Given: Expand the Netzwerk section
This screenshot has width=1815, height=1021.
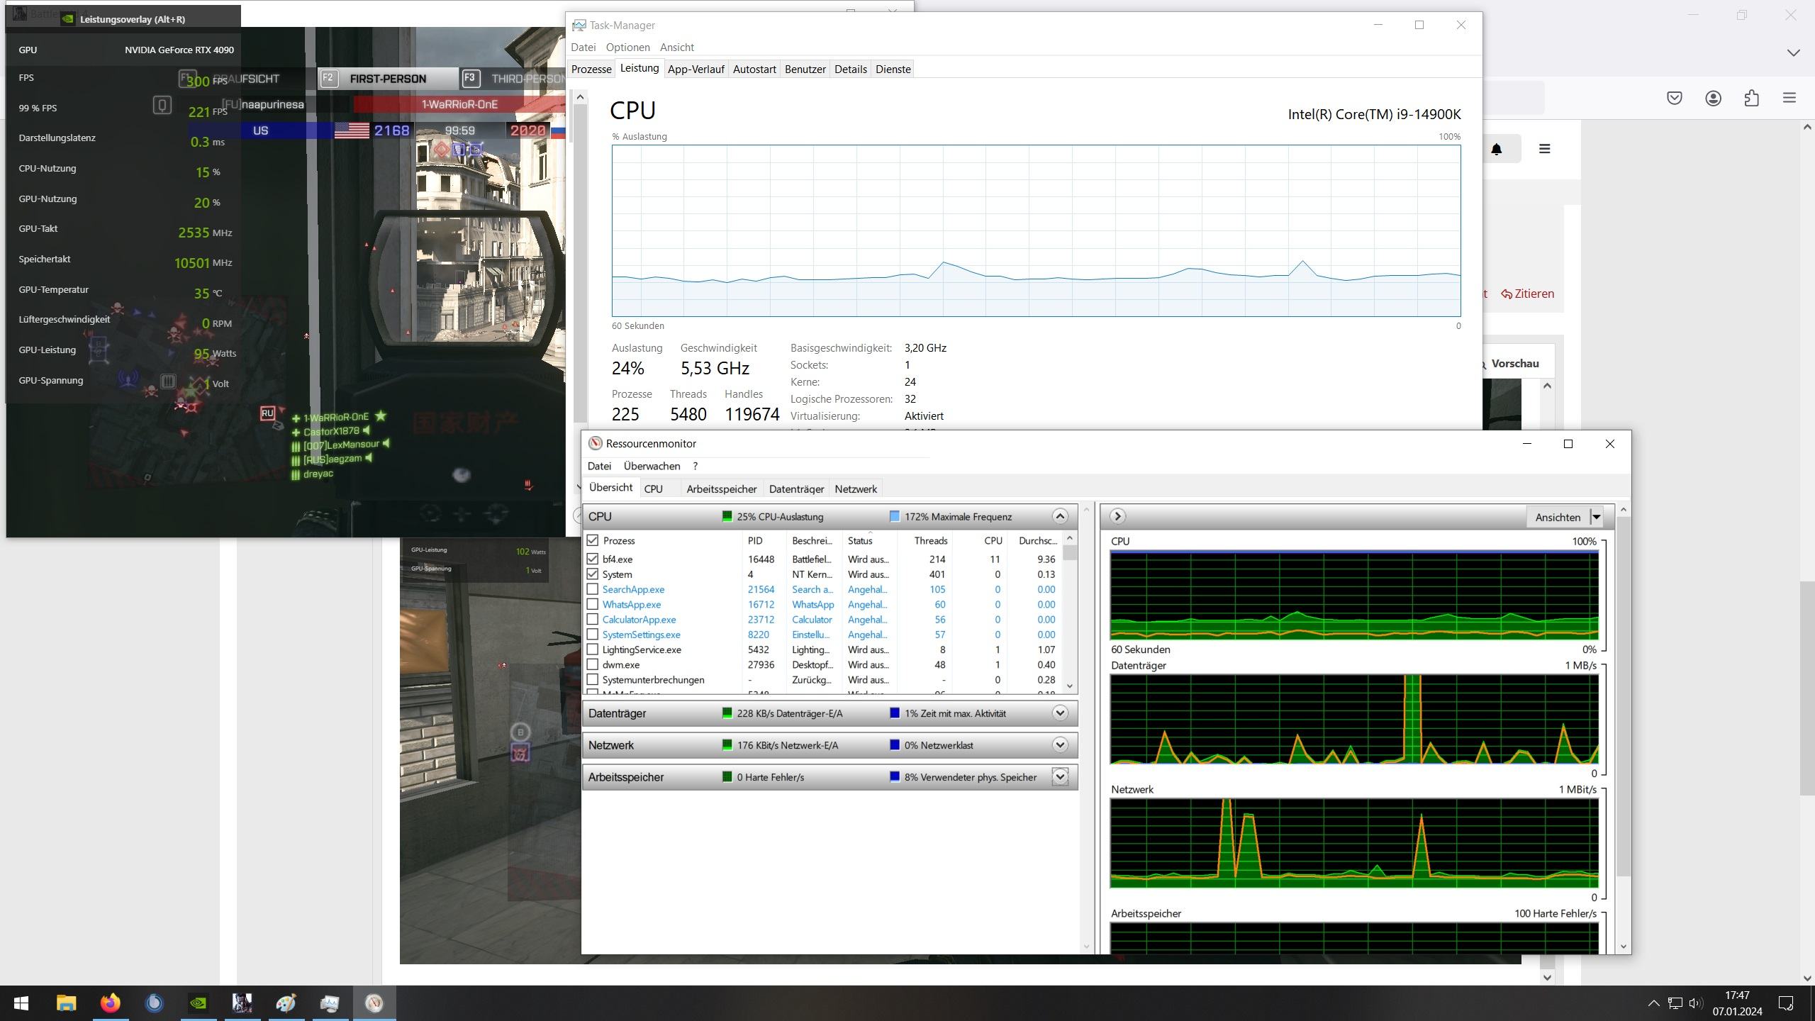Looking at the screenshot, I should pos(1060,744).
